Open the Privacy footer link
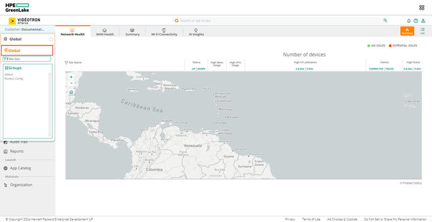 click(x=290, y=219)
